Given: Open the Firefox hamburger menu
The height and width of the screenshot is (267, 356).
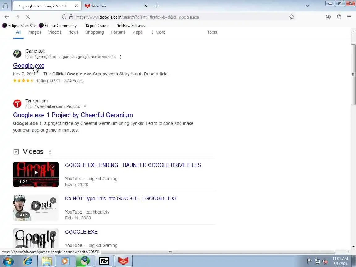Looking at the screenshot, I should tap(349, 17).
